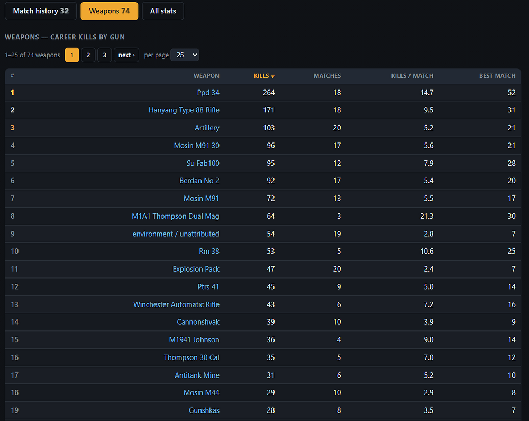
Task: Sort table by KILLS / MATCH column
Action: coord(412,76)
